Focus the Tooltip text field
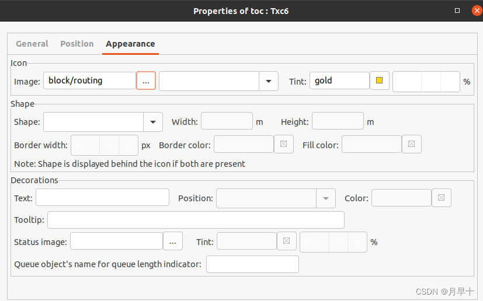This screenshot has width=483, height=301. tap(196, 220)
